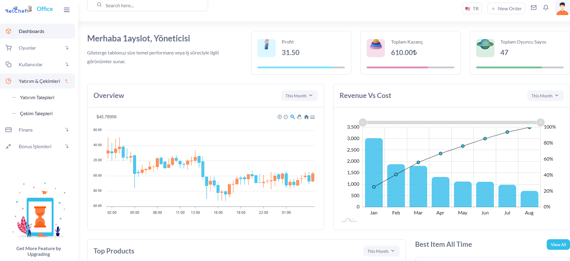The height and width of the screenshot is (261, 570).
Task: Click the chart zoom-out minus icon
Action: [286, 117]
